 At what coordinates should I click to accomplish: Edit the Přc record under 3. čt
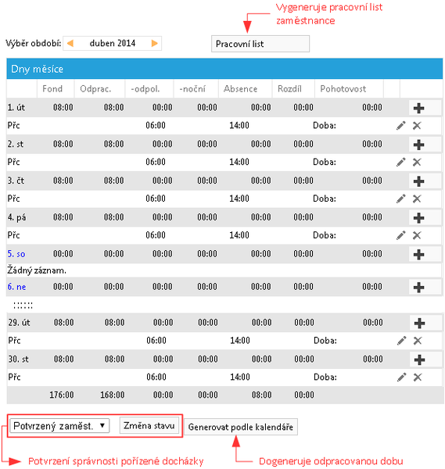400,199
